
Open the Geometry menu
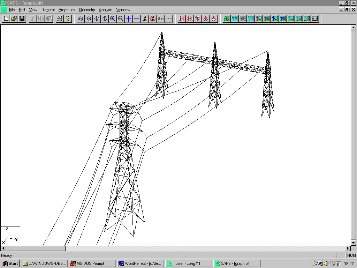point(87,10)
